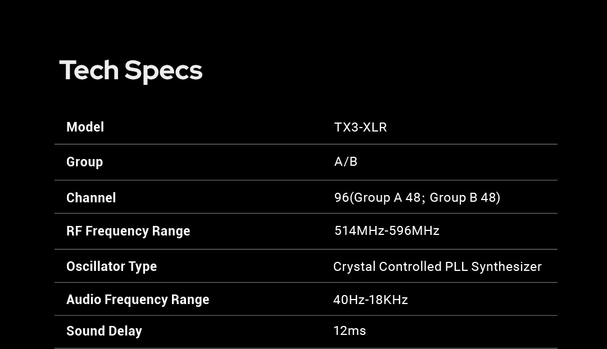
Task: Select the Sound Delay label
Action: tap(104, 331)
